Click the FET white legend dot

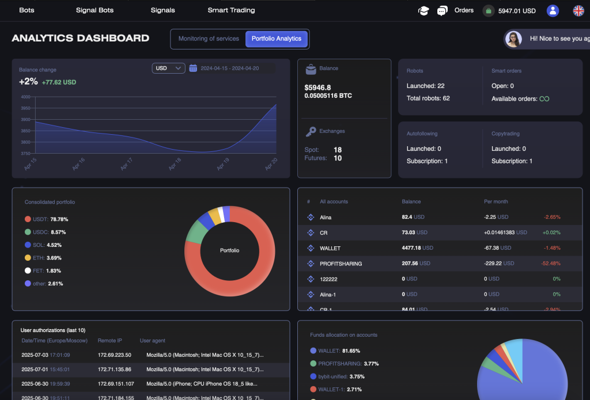(x=28, y=271)
